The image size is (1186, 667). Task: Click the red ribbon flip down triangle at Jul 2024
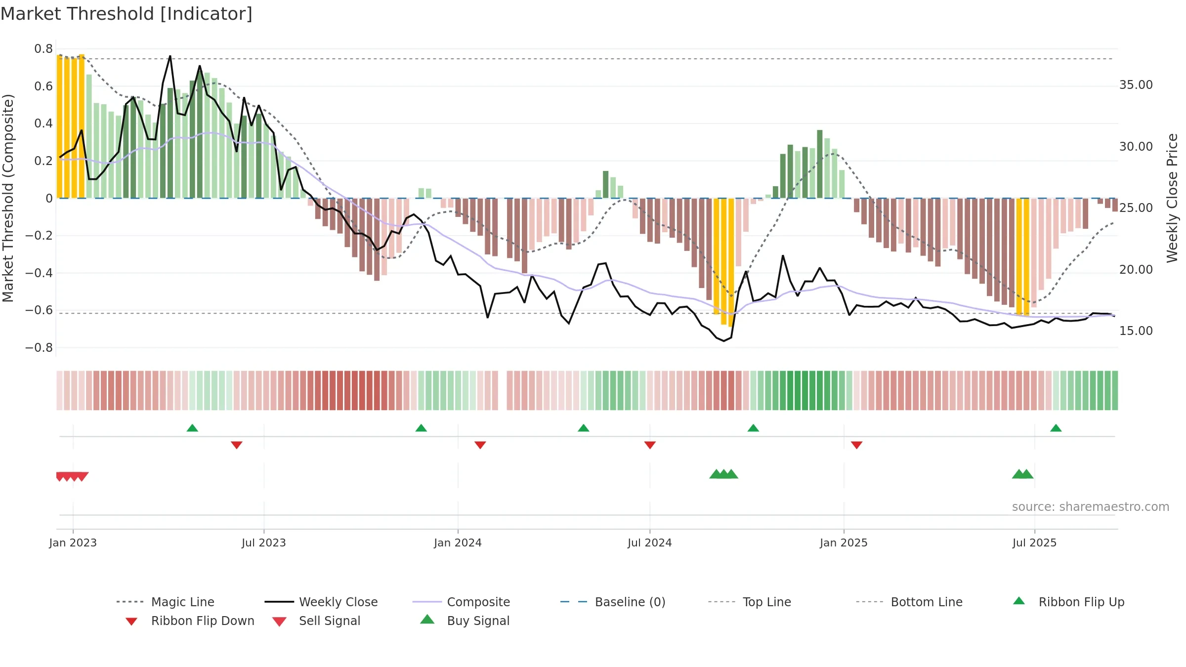(x=650, y=445)
